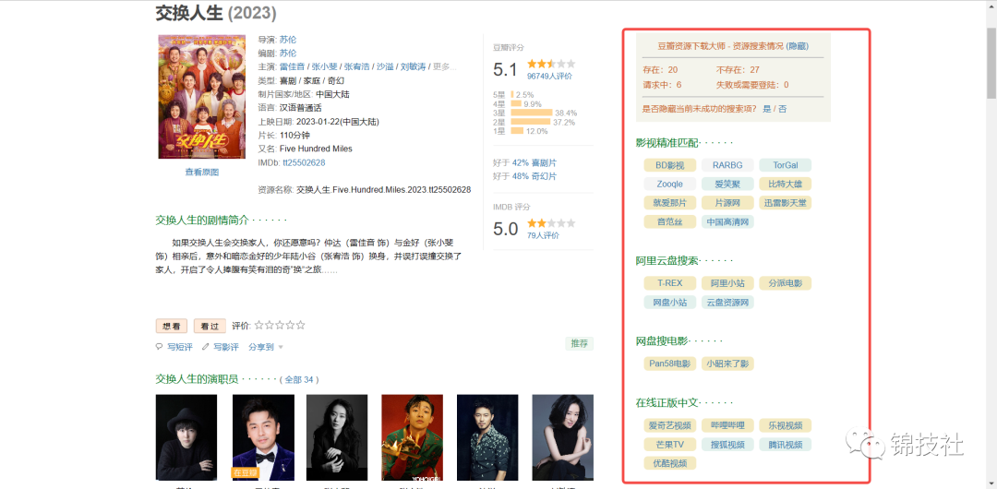The image size is (997, 489).
Task: Click 资源名称 text 交换人生.Five.Hundred.Miles
Action: pyautogui.click(x=383, y=189)
